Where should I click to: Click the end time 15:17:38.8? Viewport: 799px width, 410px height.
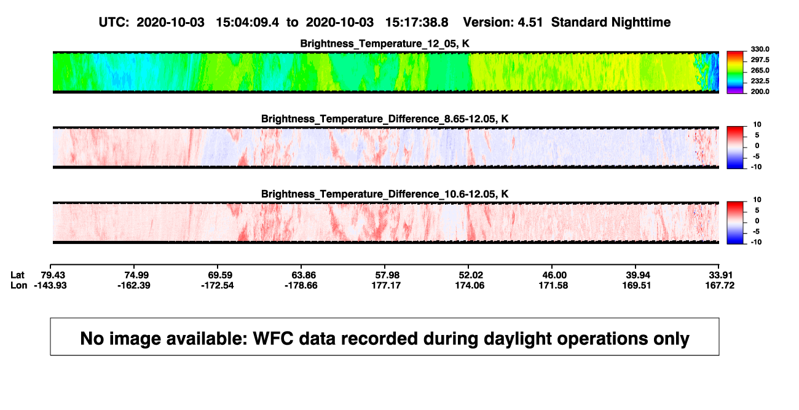pyautogui.click(x=417, y=22)
